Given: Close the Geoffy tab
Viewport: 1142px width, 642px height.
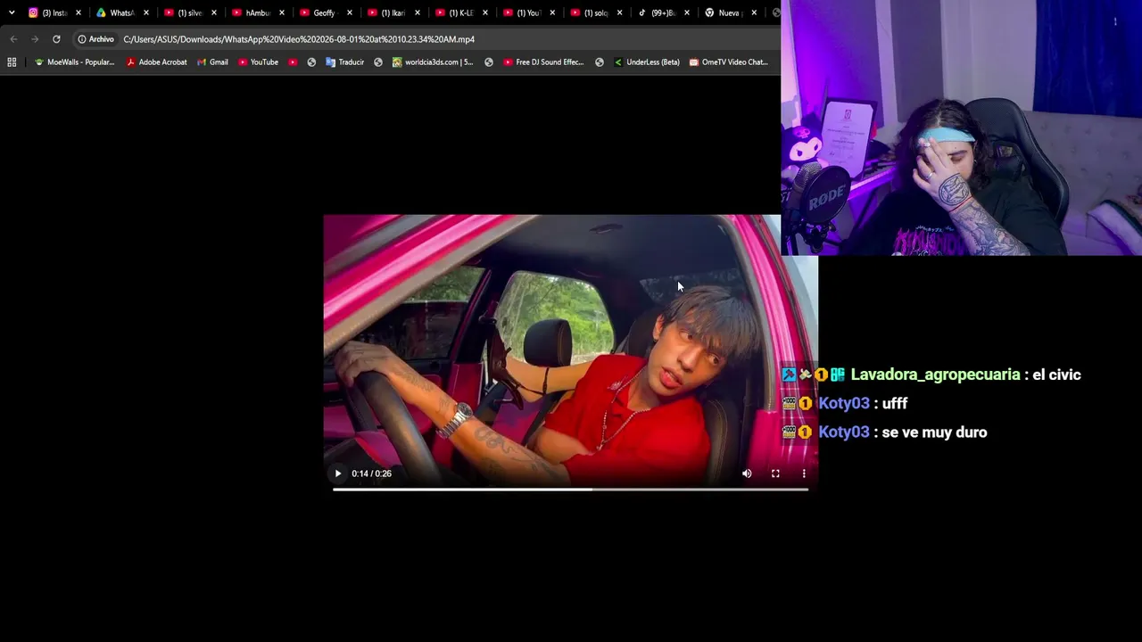Looking at the screenshot, I should pyautogui.click(x=349, y=12).
